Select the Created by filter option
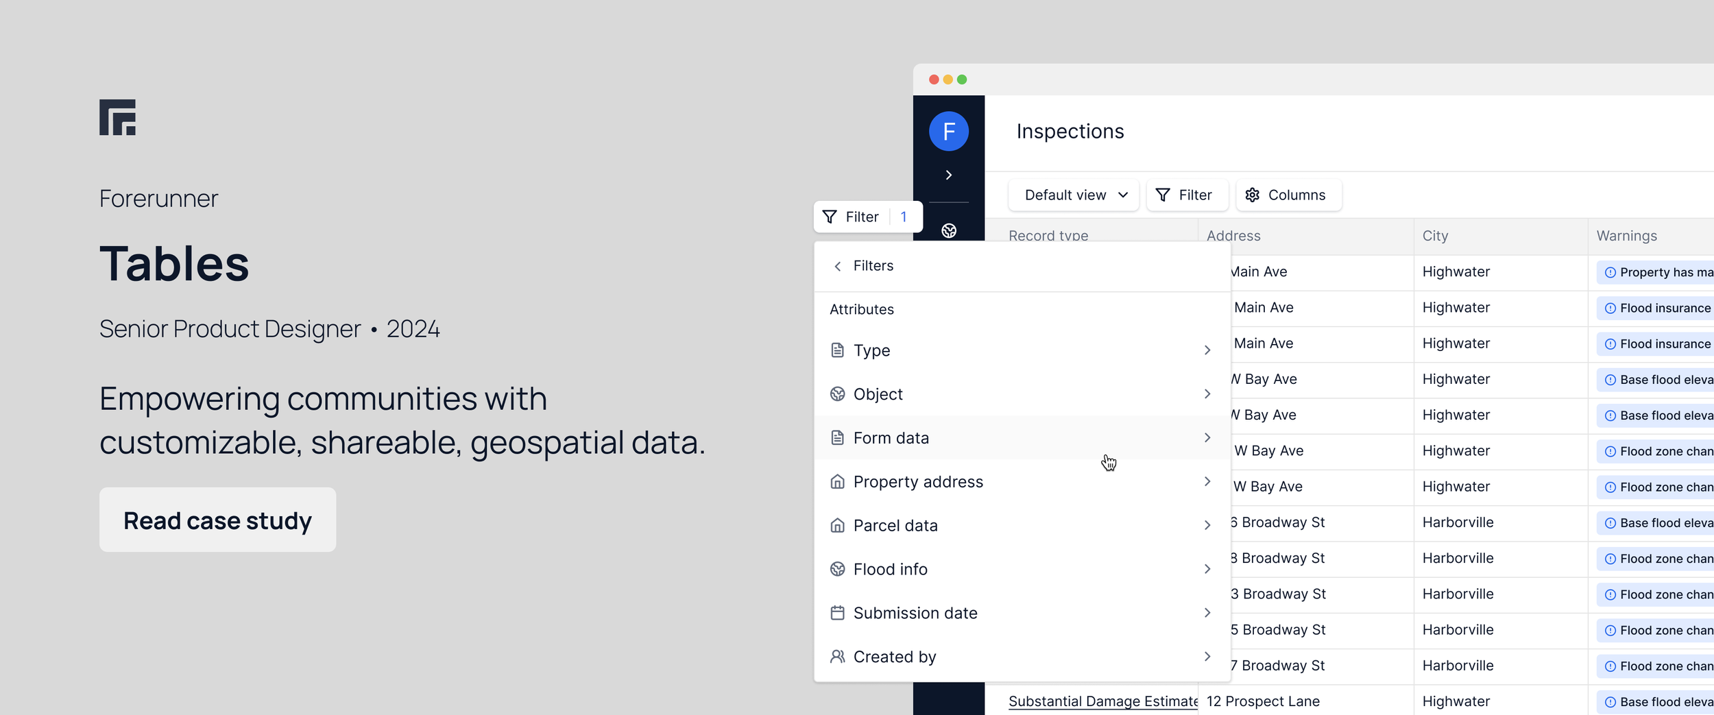Screen dimensions: 1714x715 tap(1022, 657)
